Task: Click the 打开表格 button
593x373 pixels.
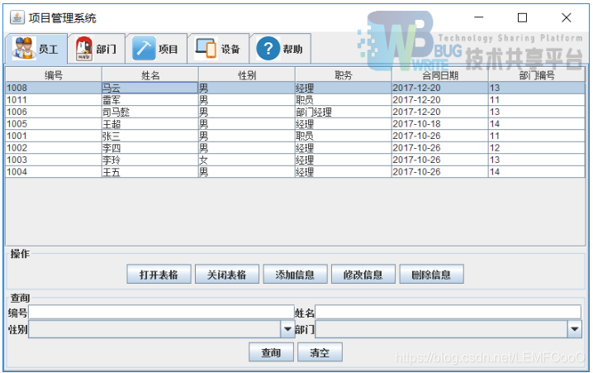Action: click(x=159, y=274)
